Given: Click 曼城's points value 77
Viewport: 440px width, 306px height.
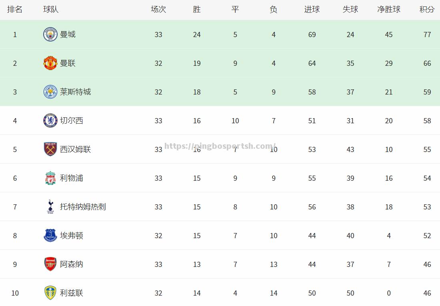Looking at the screenshot, I should pos(427,34).
